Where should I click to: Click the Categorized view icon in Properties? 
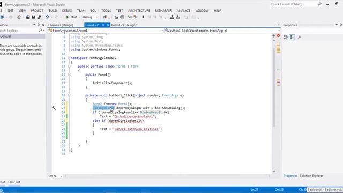click(286, 37)
